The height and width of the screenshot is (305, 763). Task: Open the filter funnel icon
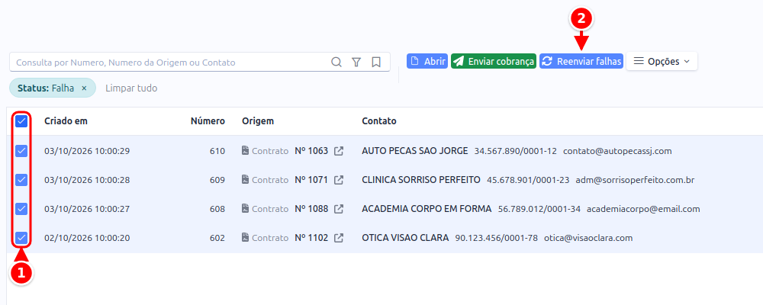pyautogui.click(x=356, y=63)
